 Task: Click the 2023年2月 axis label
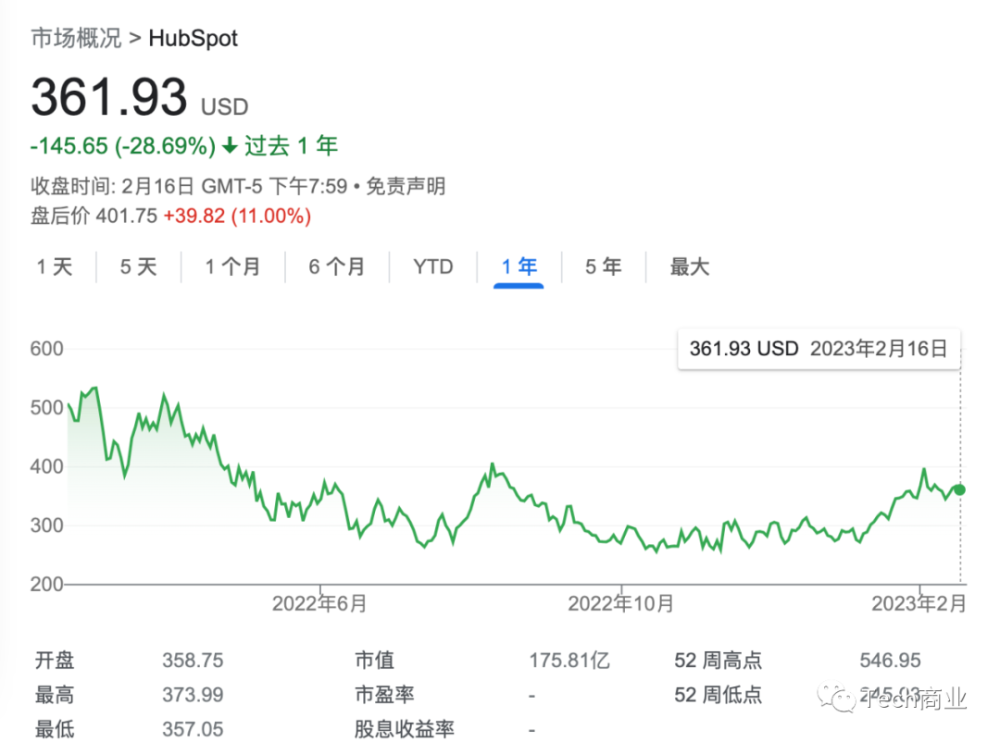tap(919, 603)
